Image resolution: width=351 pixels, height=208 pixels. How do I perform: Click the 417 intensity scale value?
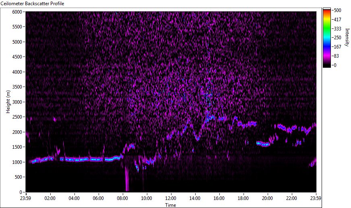click(x=337, y=19)
